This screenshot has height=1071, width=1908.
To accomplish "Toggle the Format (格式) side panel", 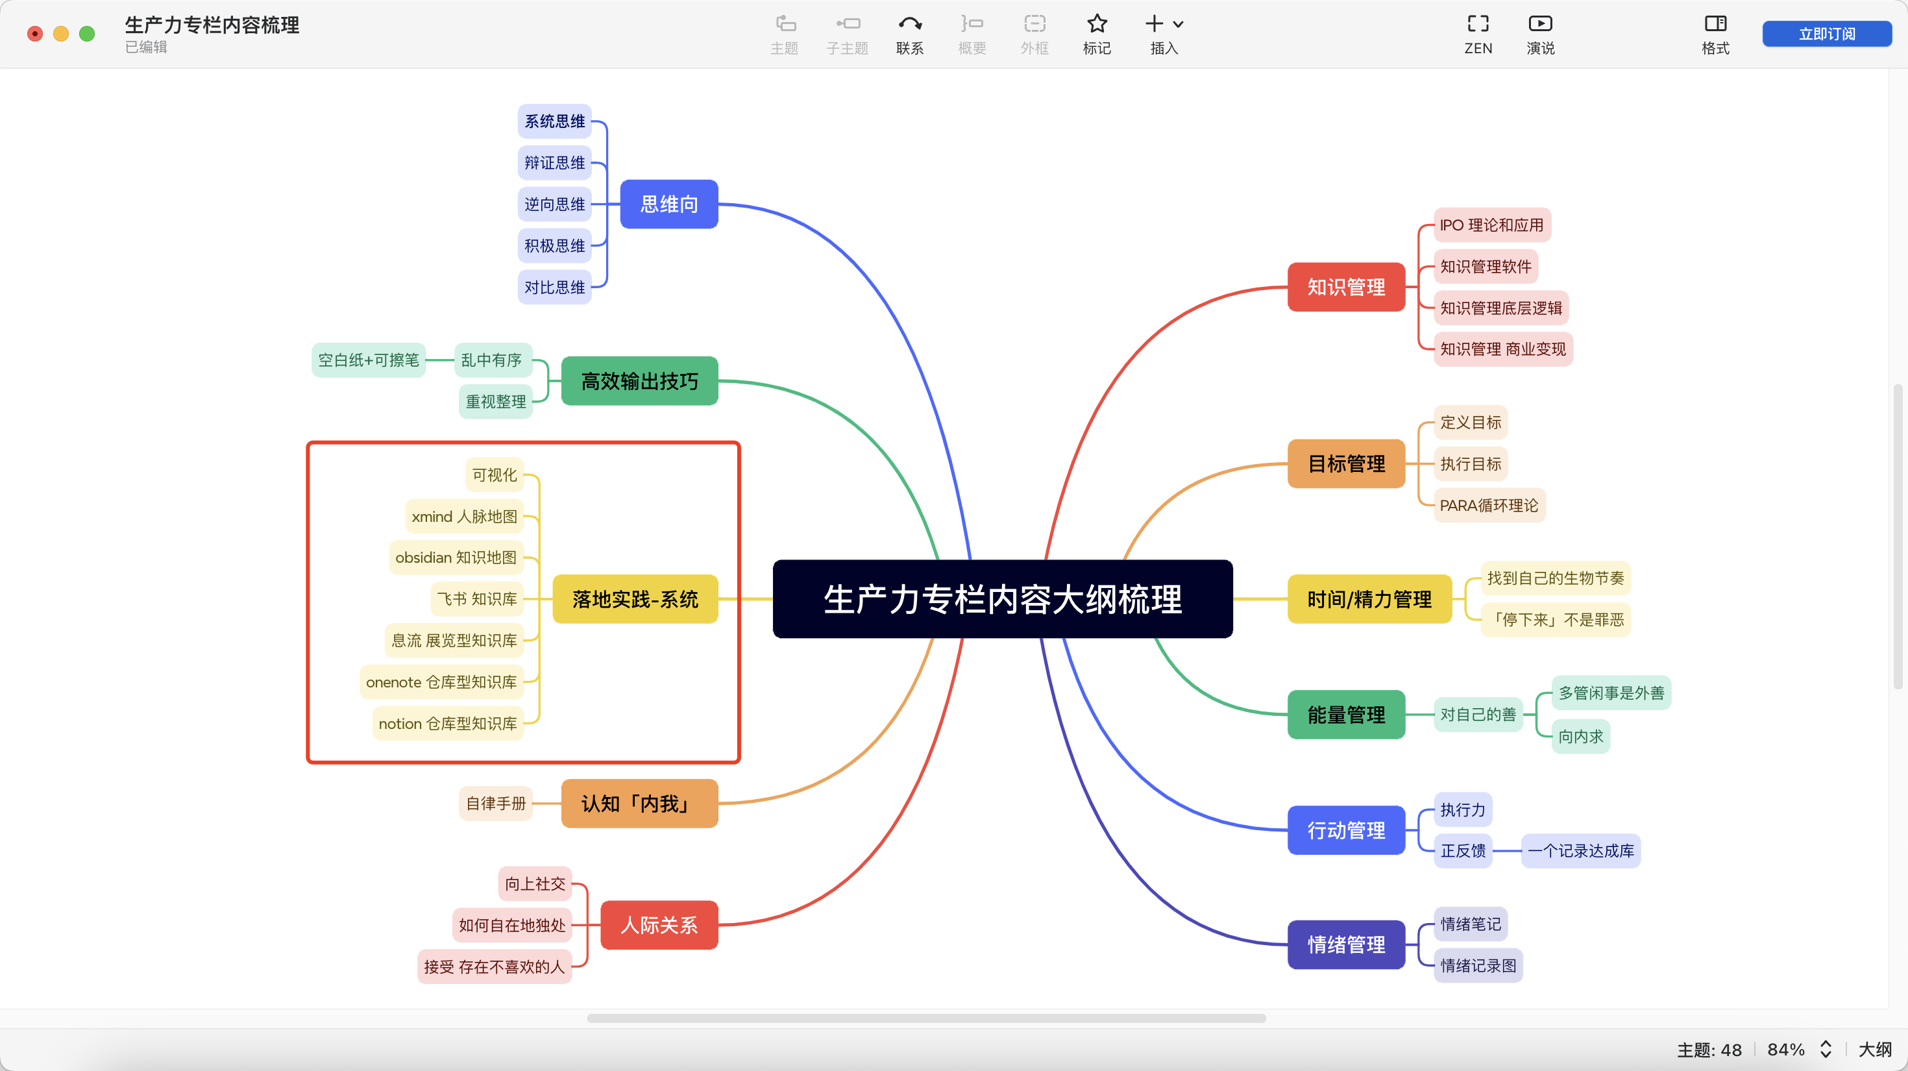I will 1715,25.
